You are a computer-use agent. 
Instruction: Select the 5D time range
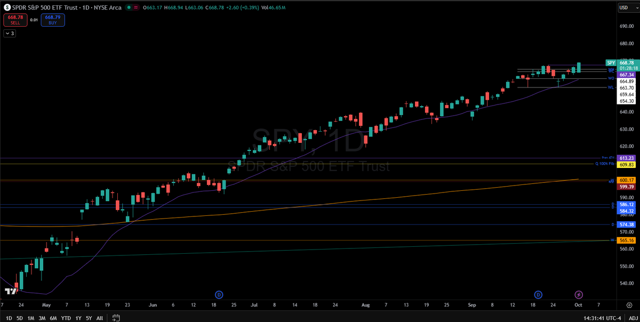point(19,318)
